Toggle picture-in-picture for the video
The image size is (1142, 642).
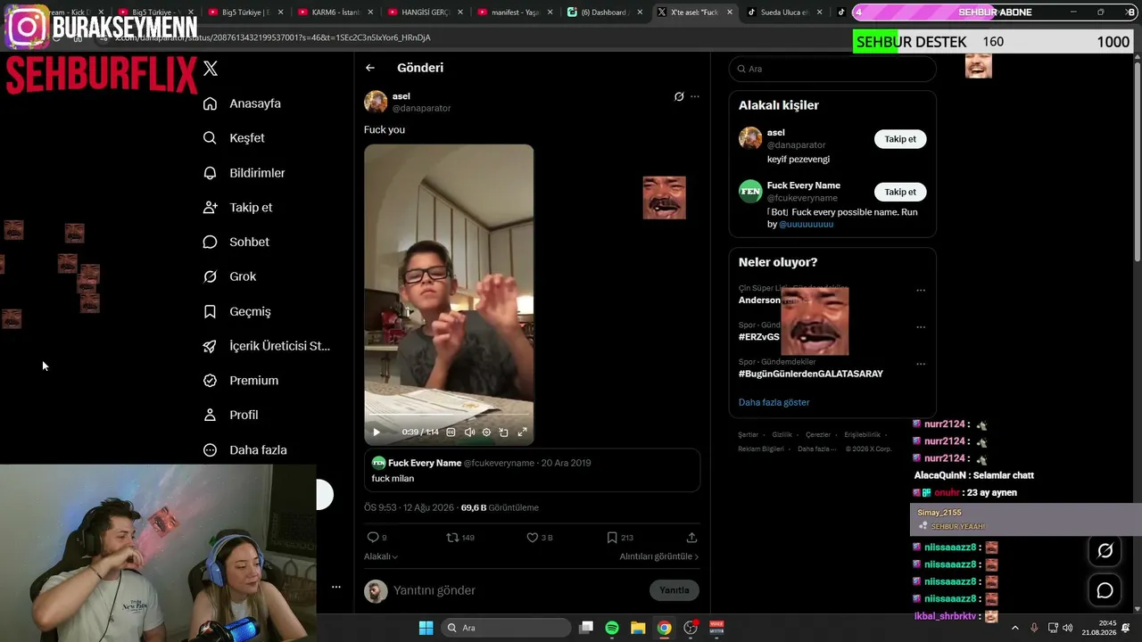coord(503,432)
